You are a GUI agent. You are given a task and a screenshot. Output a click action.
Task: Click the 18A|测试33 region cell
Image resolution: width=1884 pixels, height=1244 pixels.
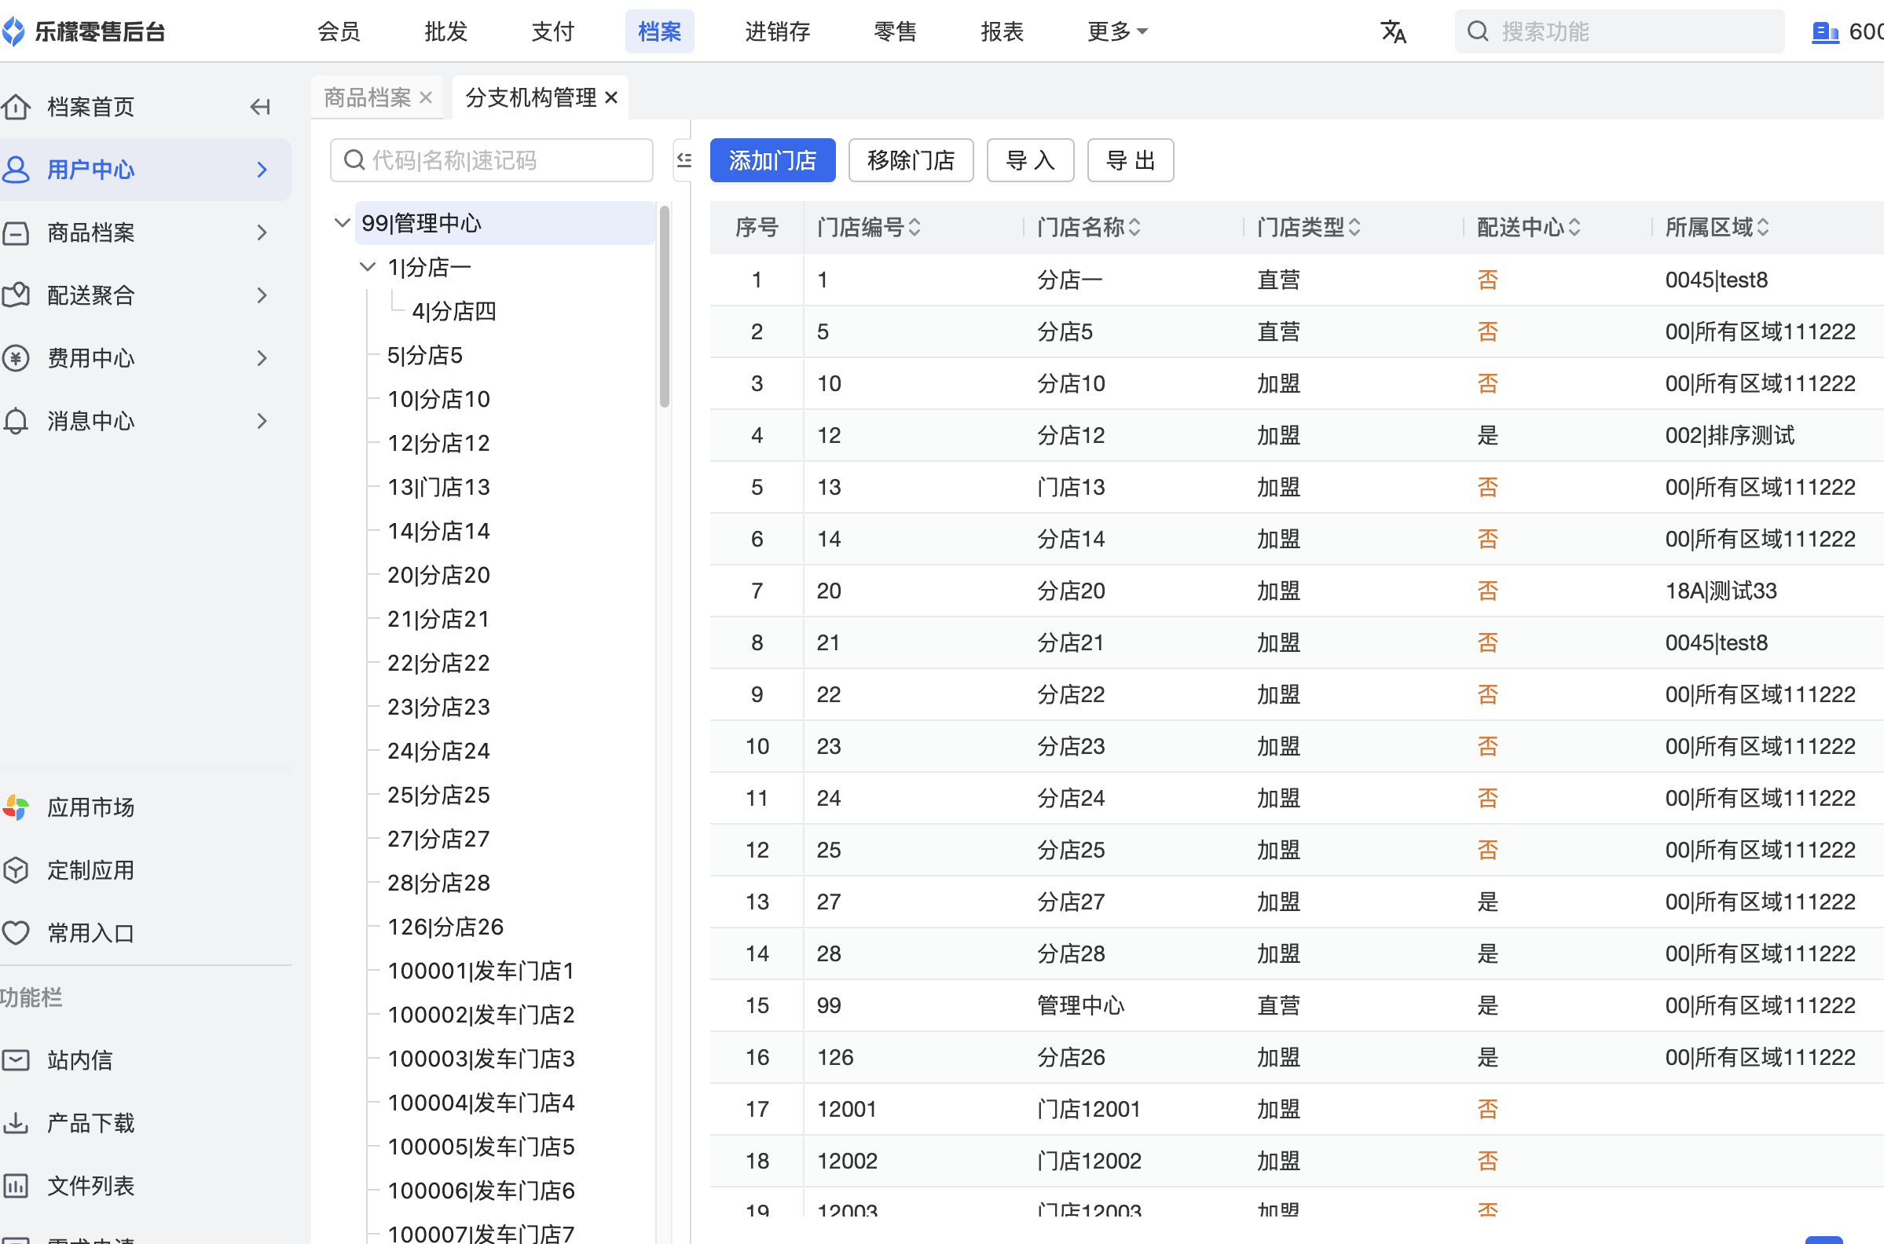click(1721, 591)
